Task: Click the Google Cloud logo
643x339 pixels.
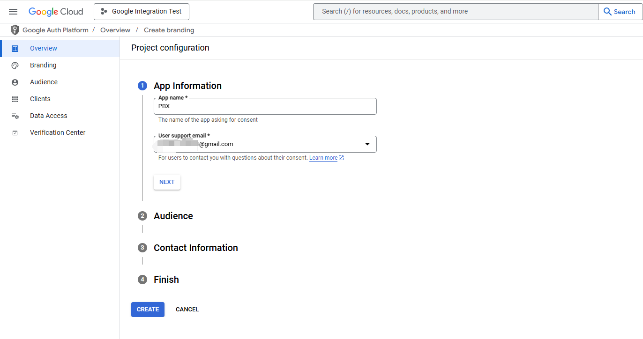Action: coord(56,12)
